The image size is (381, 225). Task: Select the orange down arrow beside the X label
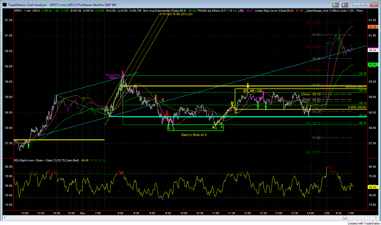(x=156, y=97)
